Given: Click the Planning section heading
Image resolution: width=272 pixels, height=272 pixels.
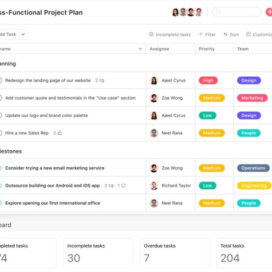Looking at the screenshot, I should (x=8, y=64).
